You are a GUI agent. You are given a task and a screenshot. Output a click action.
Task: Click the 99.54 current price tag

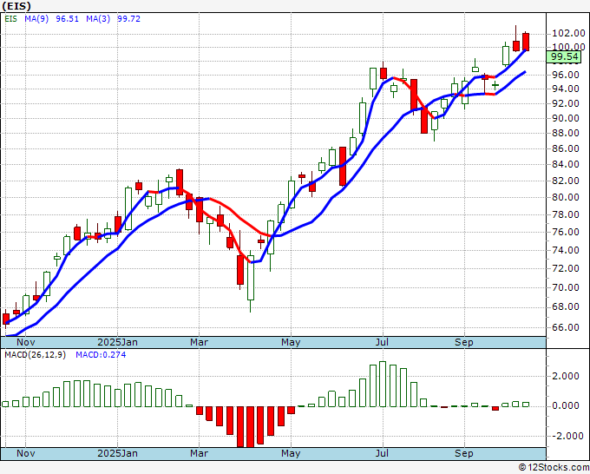(564, 56)
